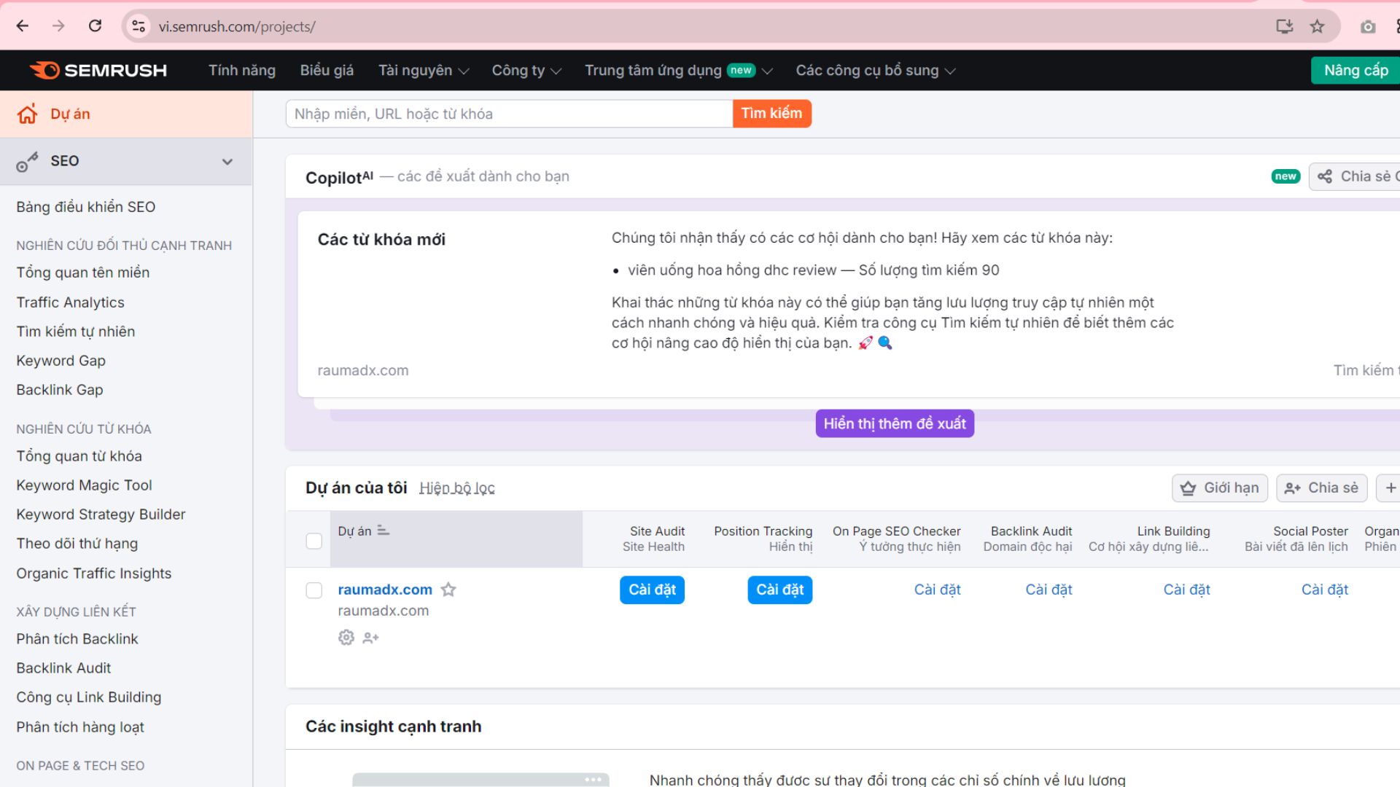Click the star/favorite icon for raumadx.com
Image resolution: width=1400 pixels, height=787 pixels.
click(x=449, y=588)
